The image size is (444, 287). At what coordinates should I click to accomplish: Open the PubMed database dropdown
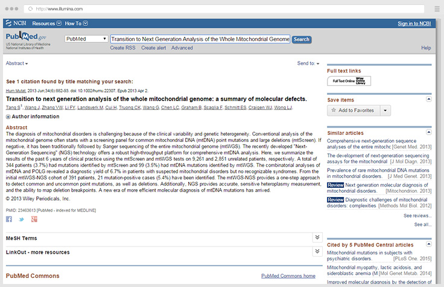tap(86, 39)
